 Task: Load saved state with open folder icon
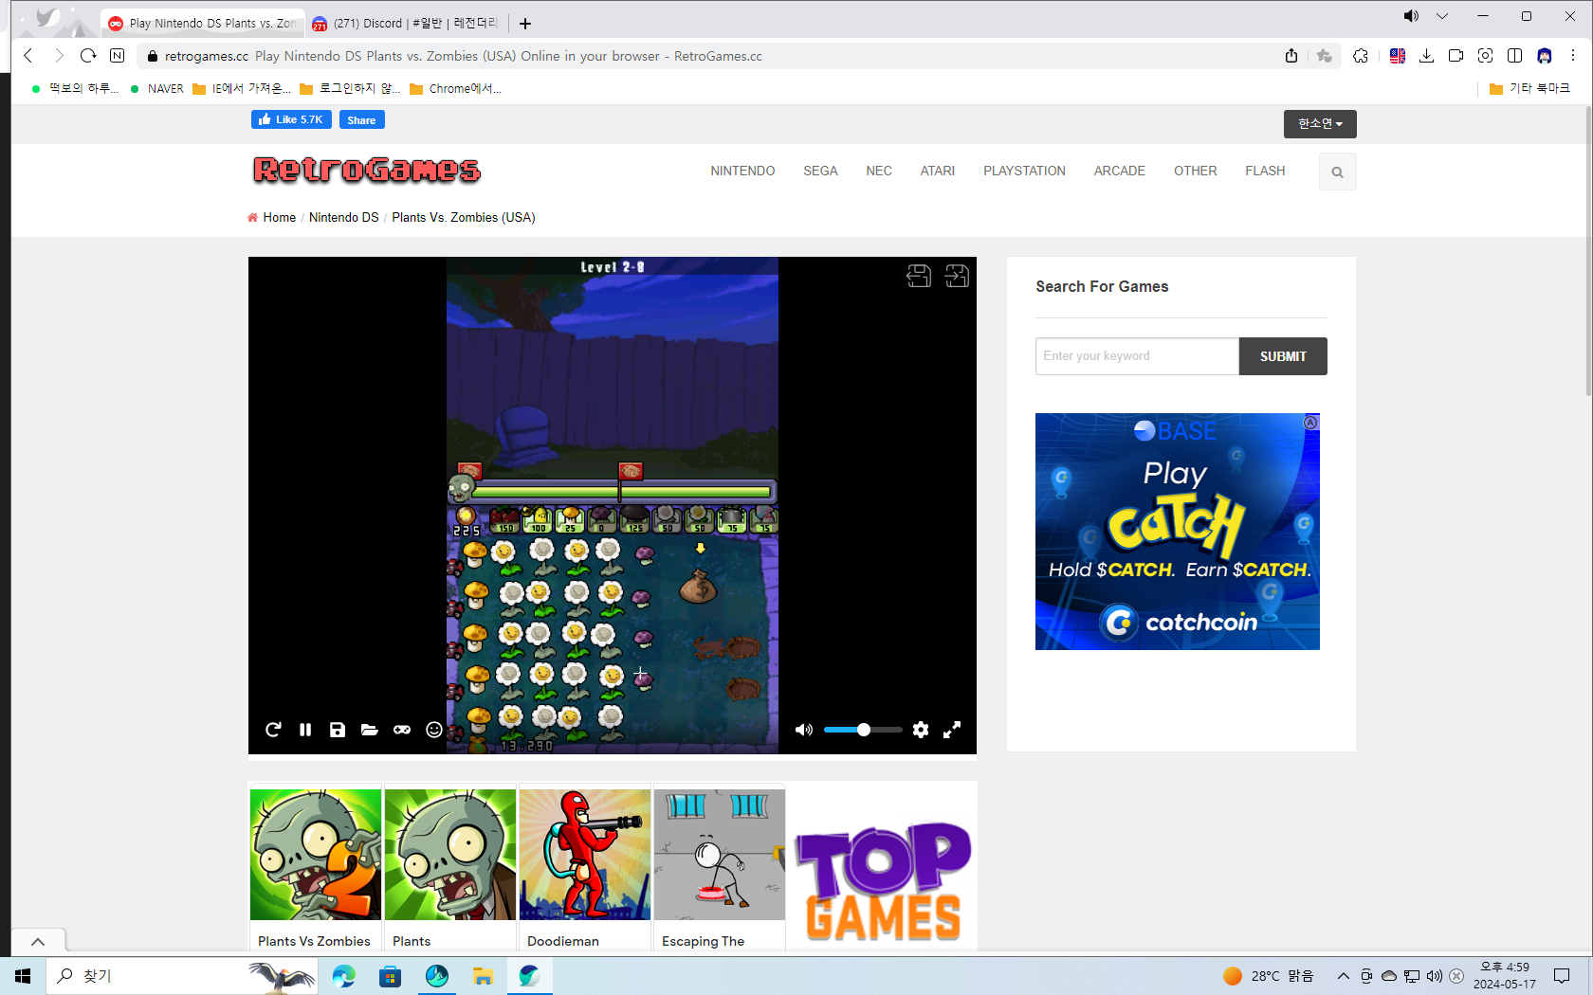[370, 730]
